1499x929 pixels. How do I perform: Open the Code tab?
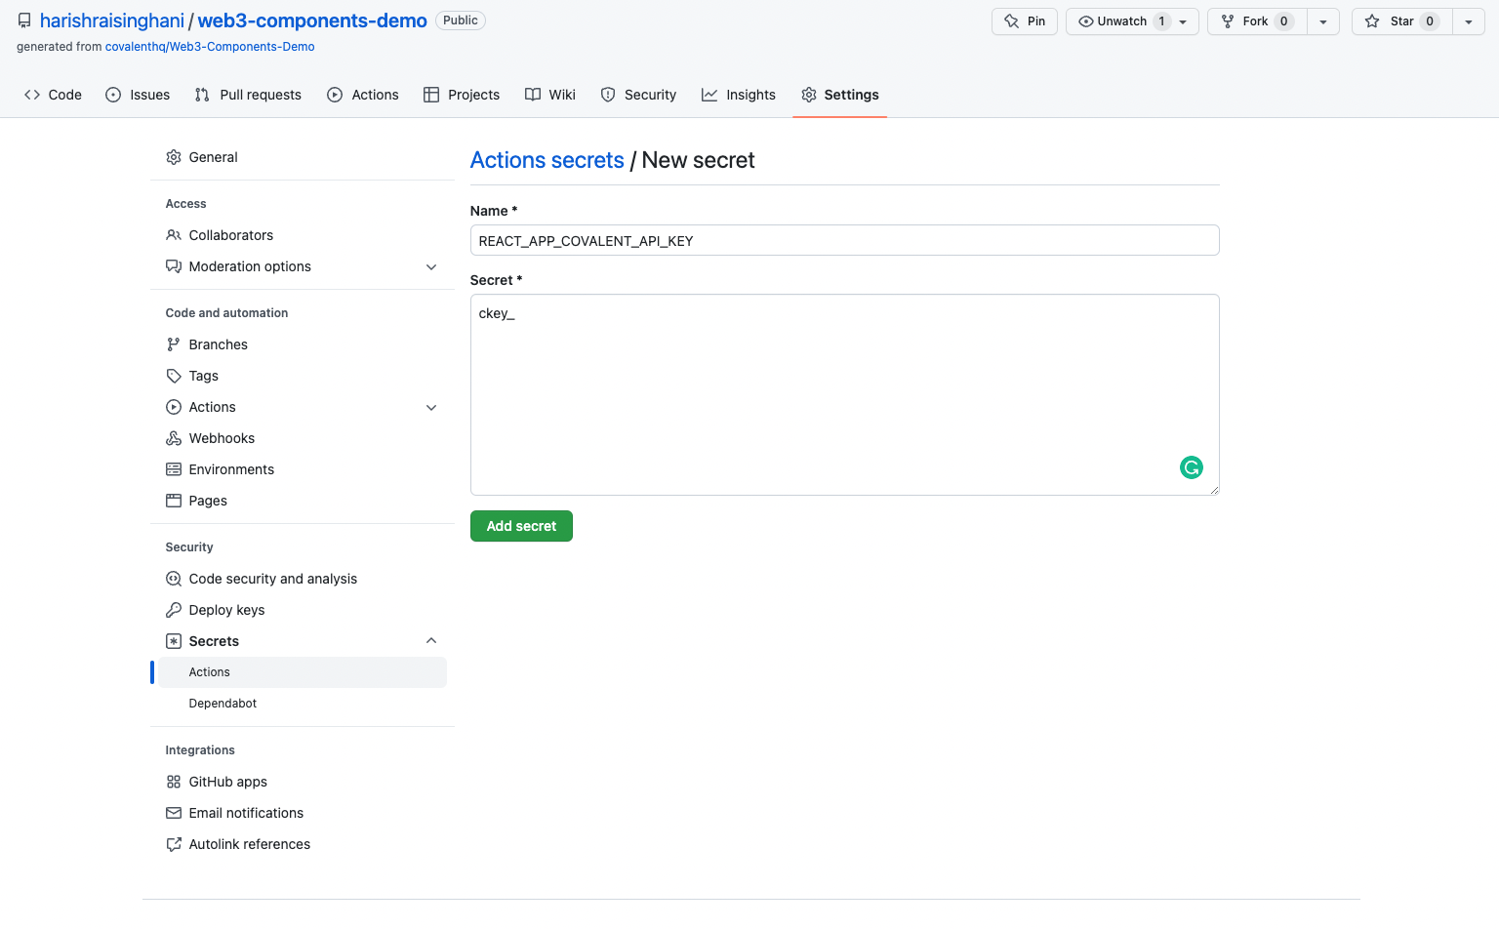pyautogui.click(x=53, y=95)
